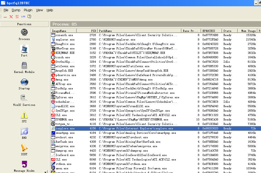Select the CLI.exe PID 6048 row

(x=156, y=159)
